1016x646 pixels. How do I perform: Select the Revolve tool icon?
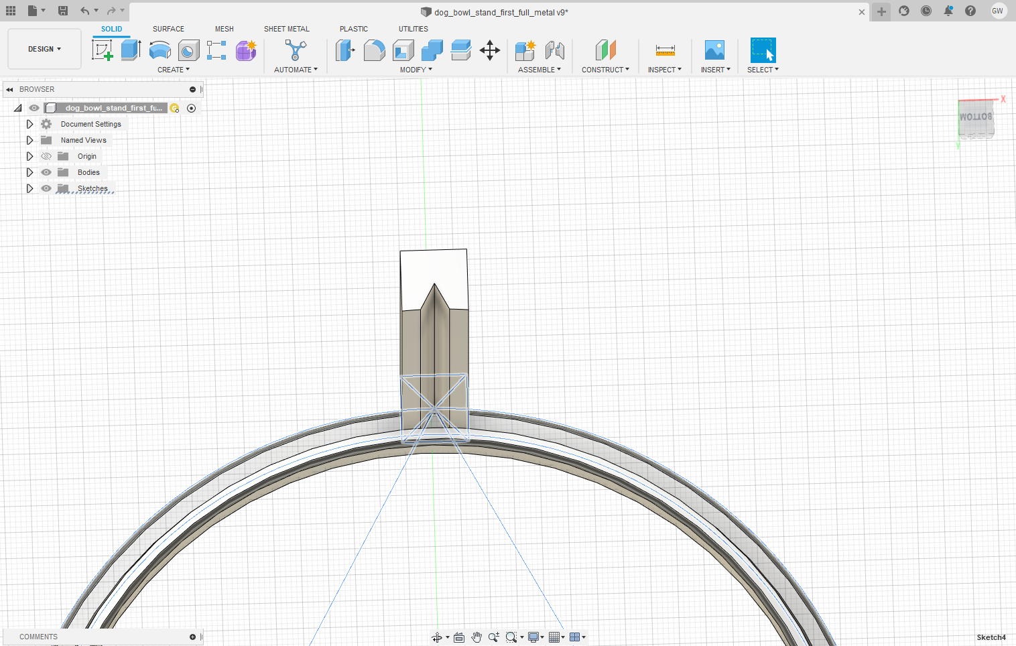(x=160, y=50)
